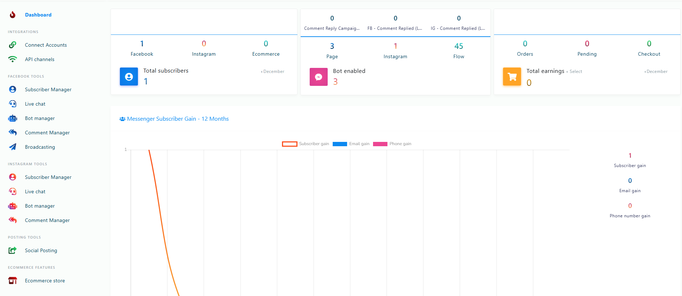The height and width of the screenshot is (296, 682).
Task: Click the Total subscribers value 1
Action: click(146, 82)
